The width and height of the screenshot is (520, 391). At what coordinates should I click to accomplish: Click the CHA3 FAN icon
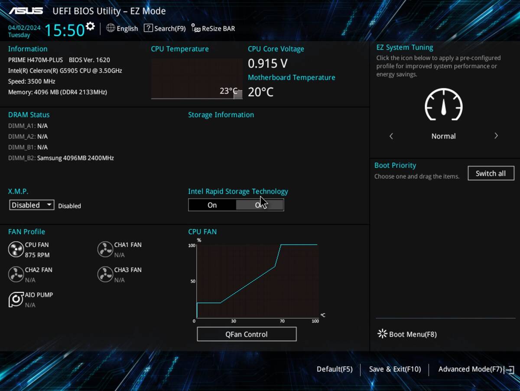tap(105, 274)
